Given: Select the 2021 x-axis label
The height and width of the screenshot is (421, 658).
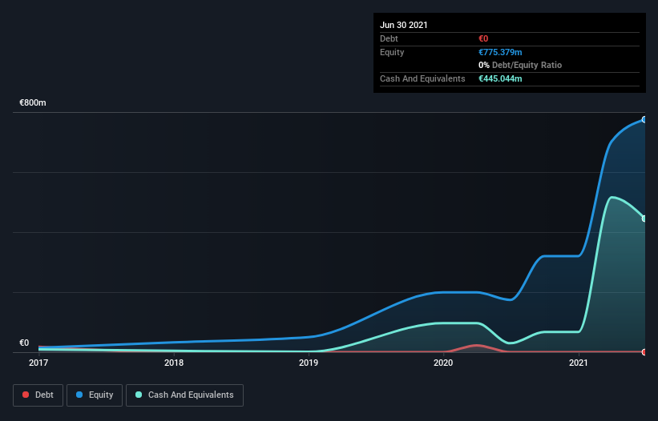Looking at the screenshot, I should pyautogui.click(x=579, y=363).
